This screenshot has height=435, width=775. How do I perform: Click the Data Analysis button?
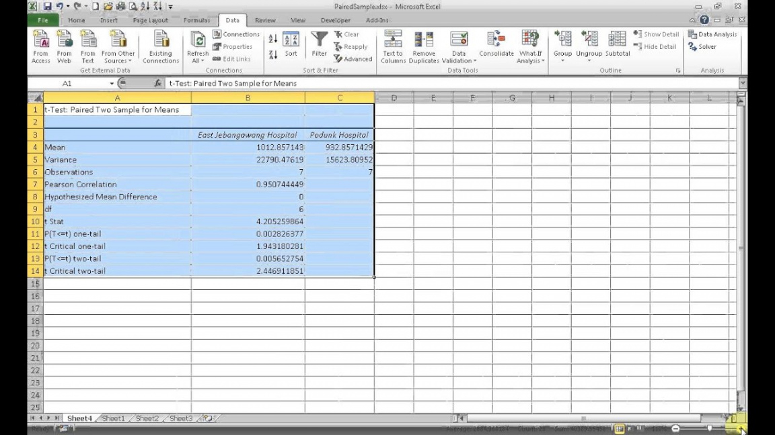click(x=712, y=34)
